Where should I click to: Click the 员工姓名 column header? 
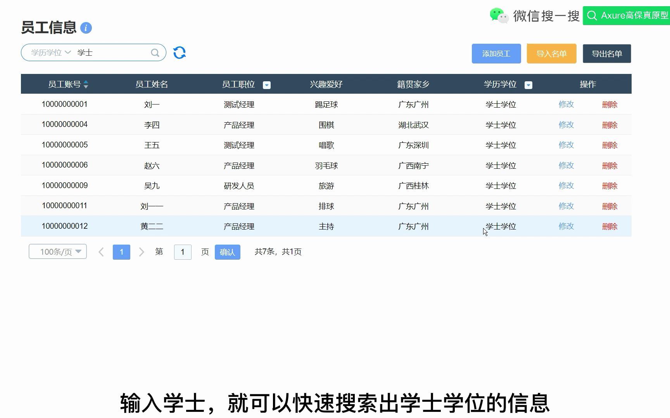152,84
